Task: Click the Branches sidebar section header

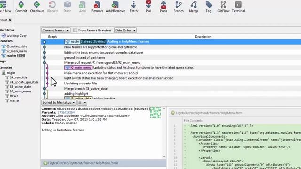Action: tap(6, 41)
